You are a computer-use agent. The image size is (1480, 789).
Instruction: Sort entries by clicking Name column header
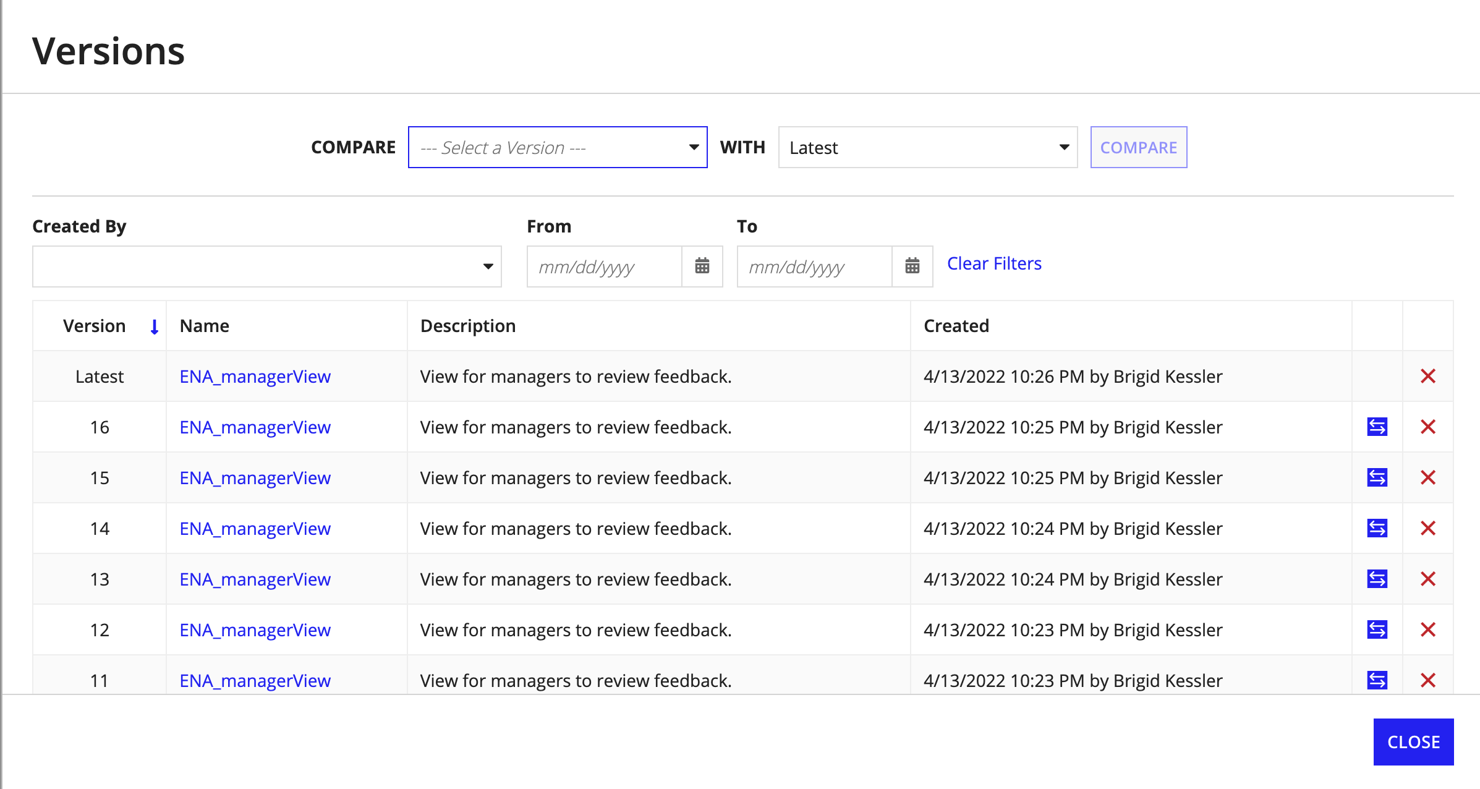click(x=203, y=325)
